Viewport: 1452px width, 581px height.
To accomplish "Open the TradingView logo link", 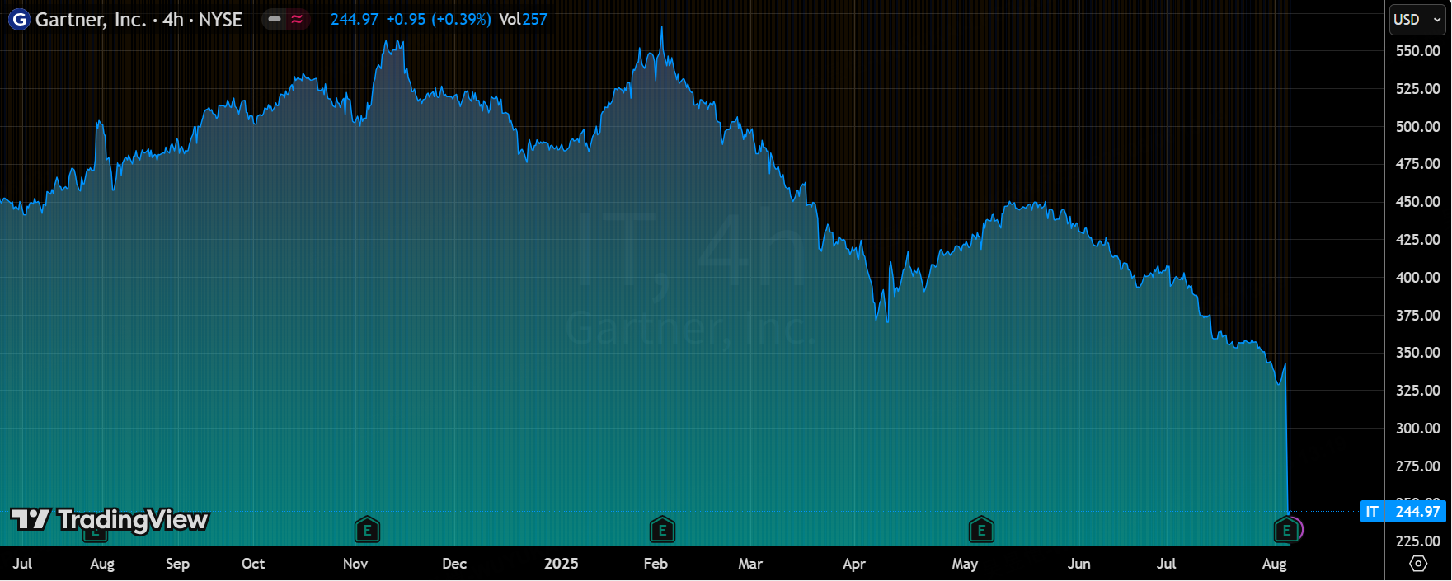I will point(110,520).
